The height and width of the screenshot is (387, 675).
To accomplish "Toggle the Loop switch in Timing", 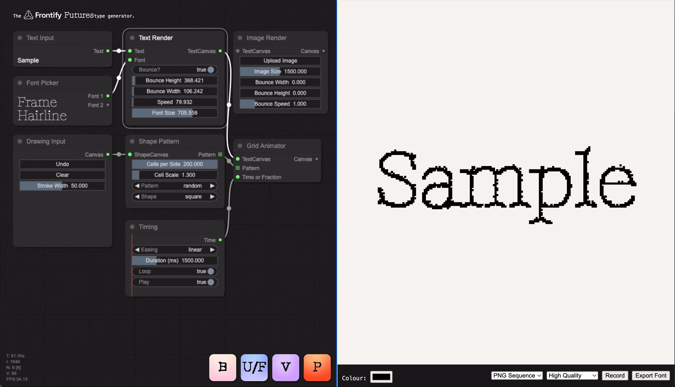I will (211, 271).
